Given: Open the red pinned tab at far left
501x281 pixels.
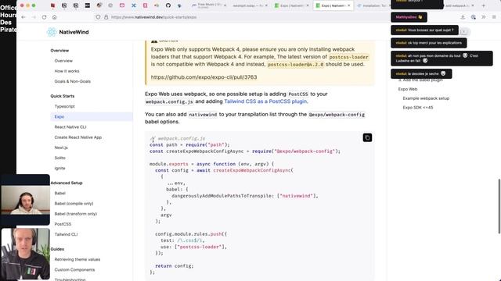Looking at the screenshot, I should [52, 5].
